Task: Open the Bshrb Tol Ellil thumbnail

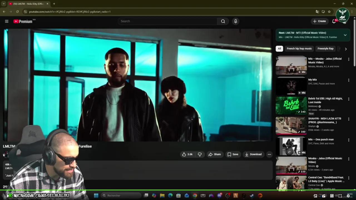Action: [291, 105]
